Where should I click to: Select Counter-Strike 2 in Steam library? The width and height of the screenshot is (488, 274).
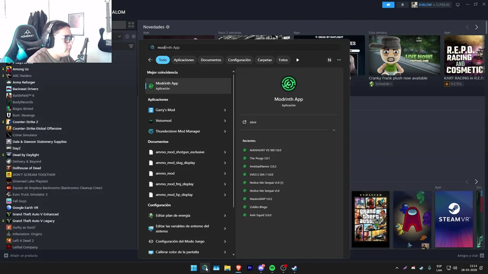click(25, 122)
